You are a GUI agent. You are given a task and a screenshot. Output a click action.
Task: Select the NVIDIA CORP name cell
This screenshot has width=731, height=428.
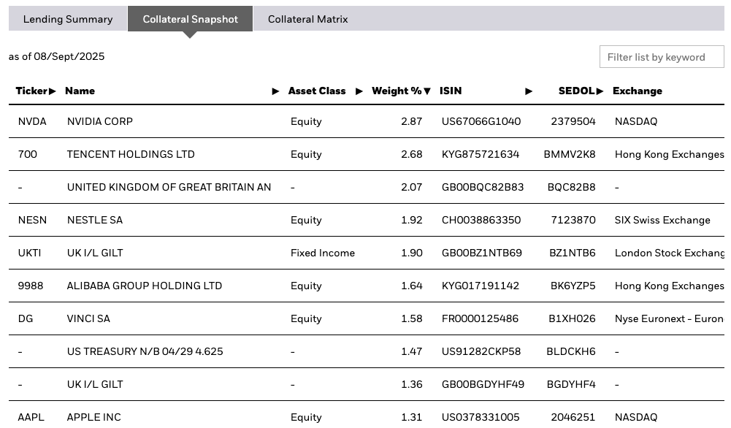click(100, 121)
